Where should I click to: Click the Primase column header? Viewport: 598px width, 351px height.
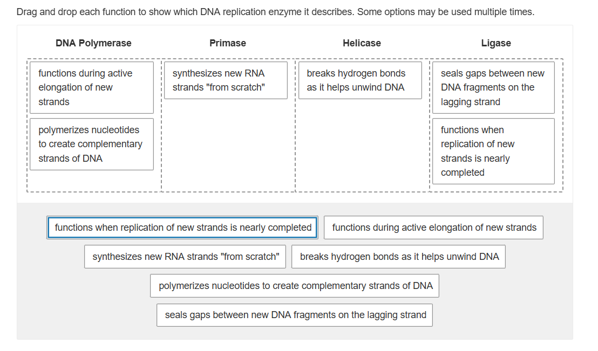coord(227,43)
